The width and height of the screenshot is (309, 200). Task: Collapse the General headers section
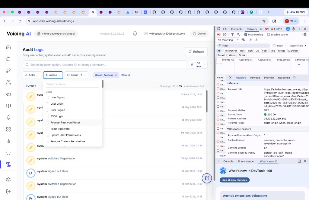(x=233, y=83)
